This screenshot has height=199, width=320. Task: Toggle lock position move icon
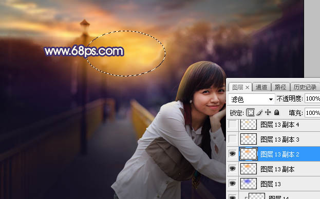pyautogui.click(x=268, y=112)
